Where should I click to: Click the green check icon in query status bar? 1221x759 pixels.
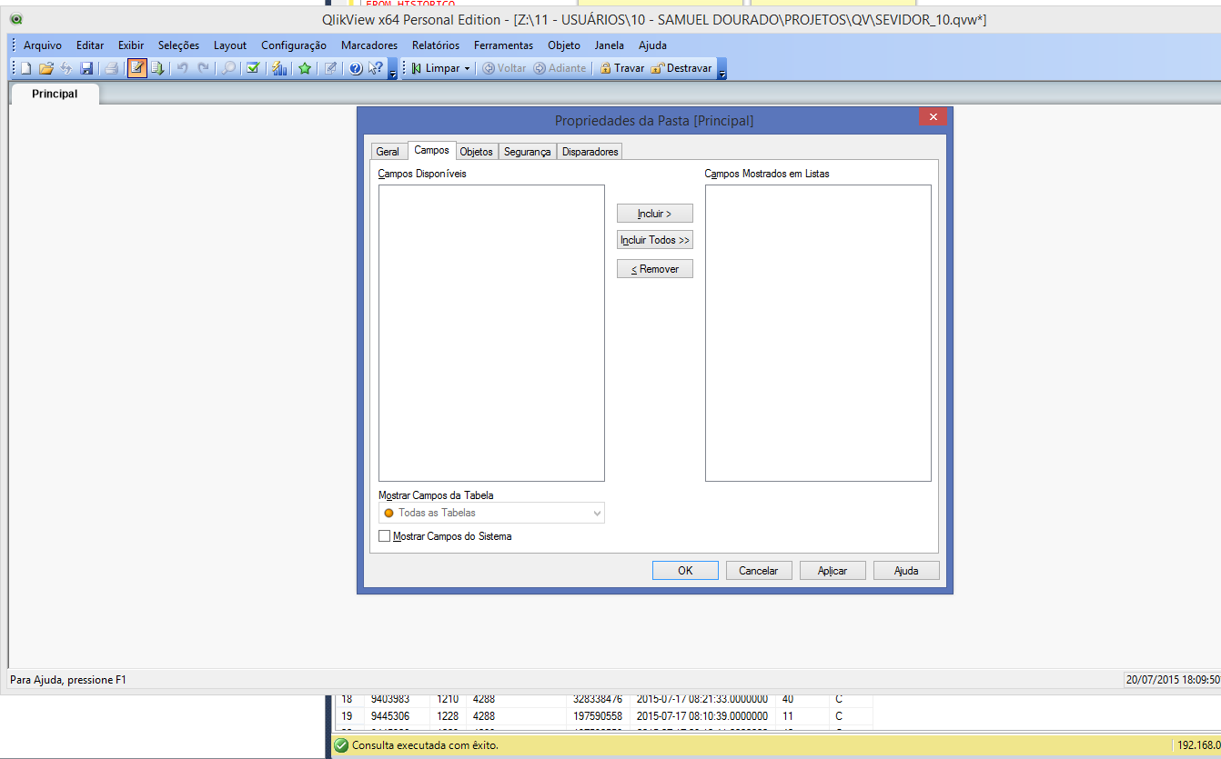click(x=341, y=745)
